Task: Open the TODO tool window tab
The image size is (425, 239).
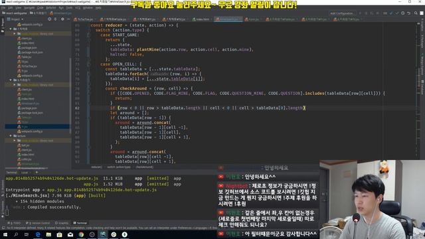Action: tap(15, 223)
